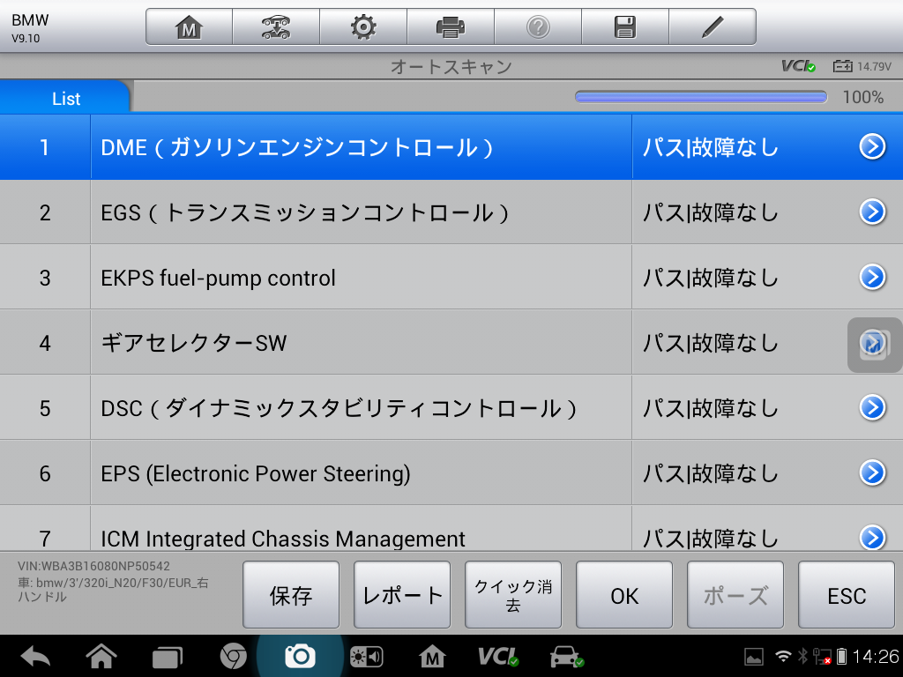Open details arrow for EPS row

coord(872,472)
